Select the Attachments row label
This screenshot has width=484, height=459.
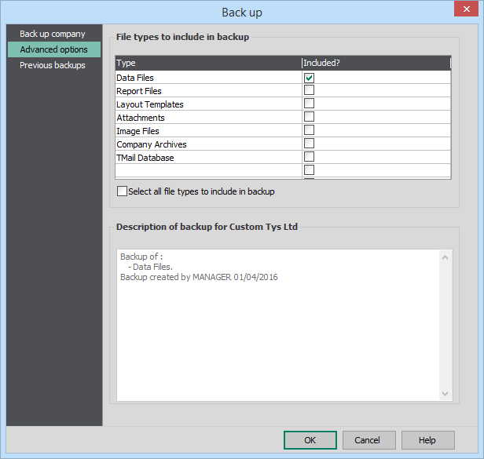click(x=141, y=118)
